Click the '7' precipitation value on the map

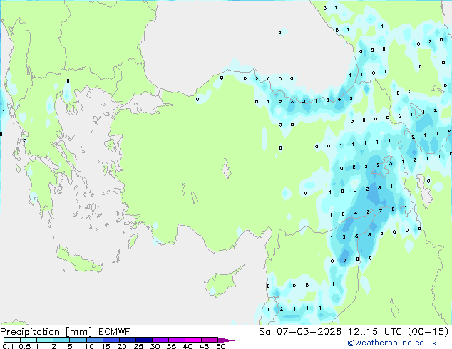(x=345, y=260)
